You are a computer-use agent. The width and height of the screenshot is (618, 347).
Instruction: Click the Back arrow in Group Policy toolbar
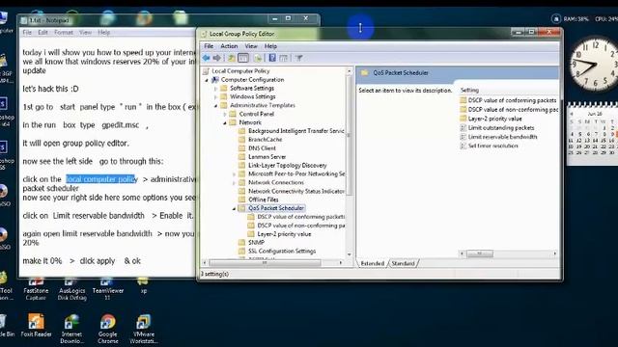(x=206, y=58)
